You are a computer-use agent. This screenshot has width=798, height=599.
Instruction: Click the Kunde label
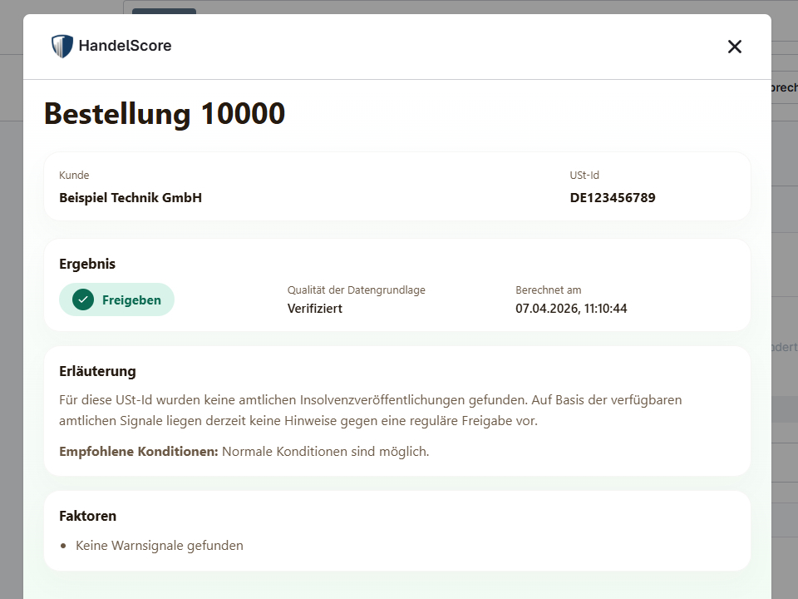point(74,176)
